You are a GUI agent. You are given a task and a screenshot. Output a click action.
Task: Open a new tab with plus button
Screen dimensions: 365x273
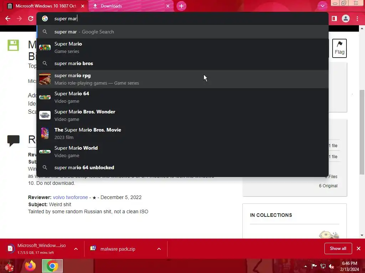[181, 6]
